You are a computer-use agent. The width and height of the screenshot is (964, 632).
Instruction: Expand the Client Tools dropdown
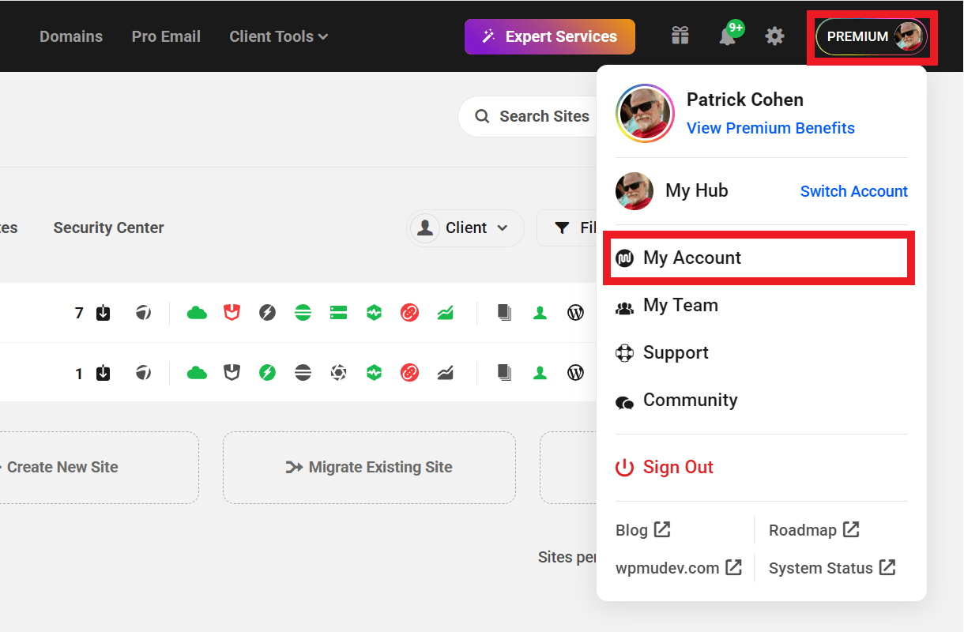coord(278,36)
